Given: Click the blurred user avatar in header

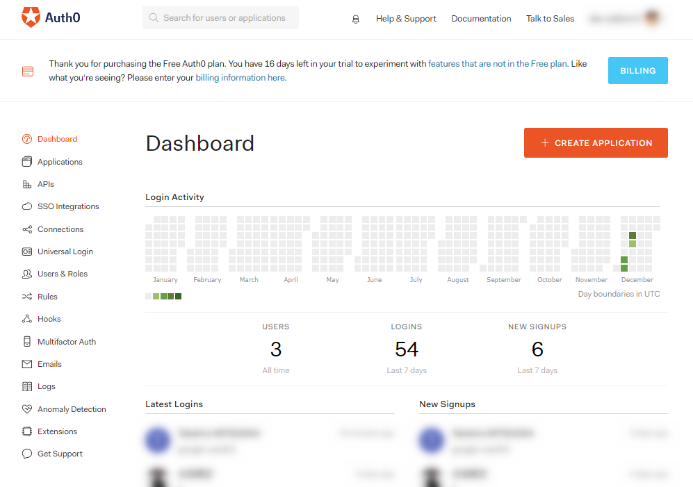Looking at the screenshot, I should click(x=653, y=17).
